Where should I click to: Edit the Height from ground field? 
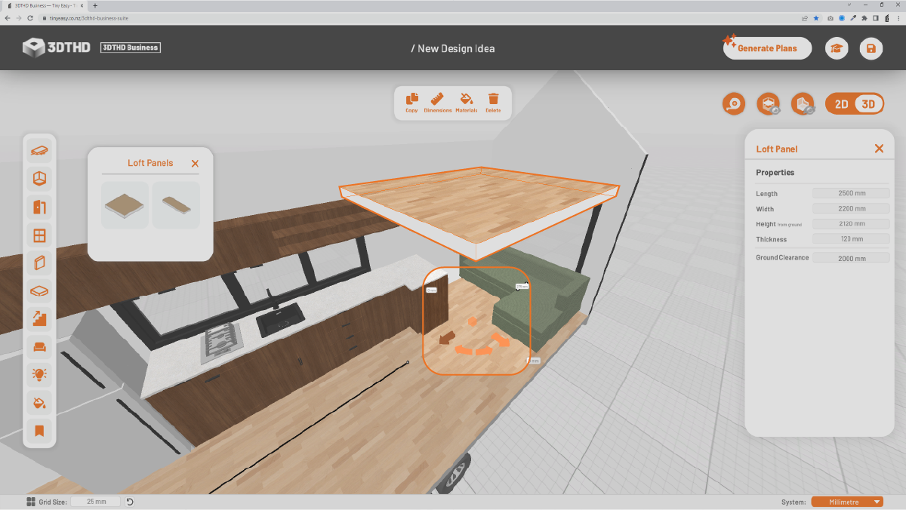[851, 224]
